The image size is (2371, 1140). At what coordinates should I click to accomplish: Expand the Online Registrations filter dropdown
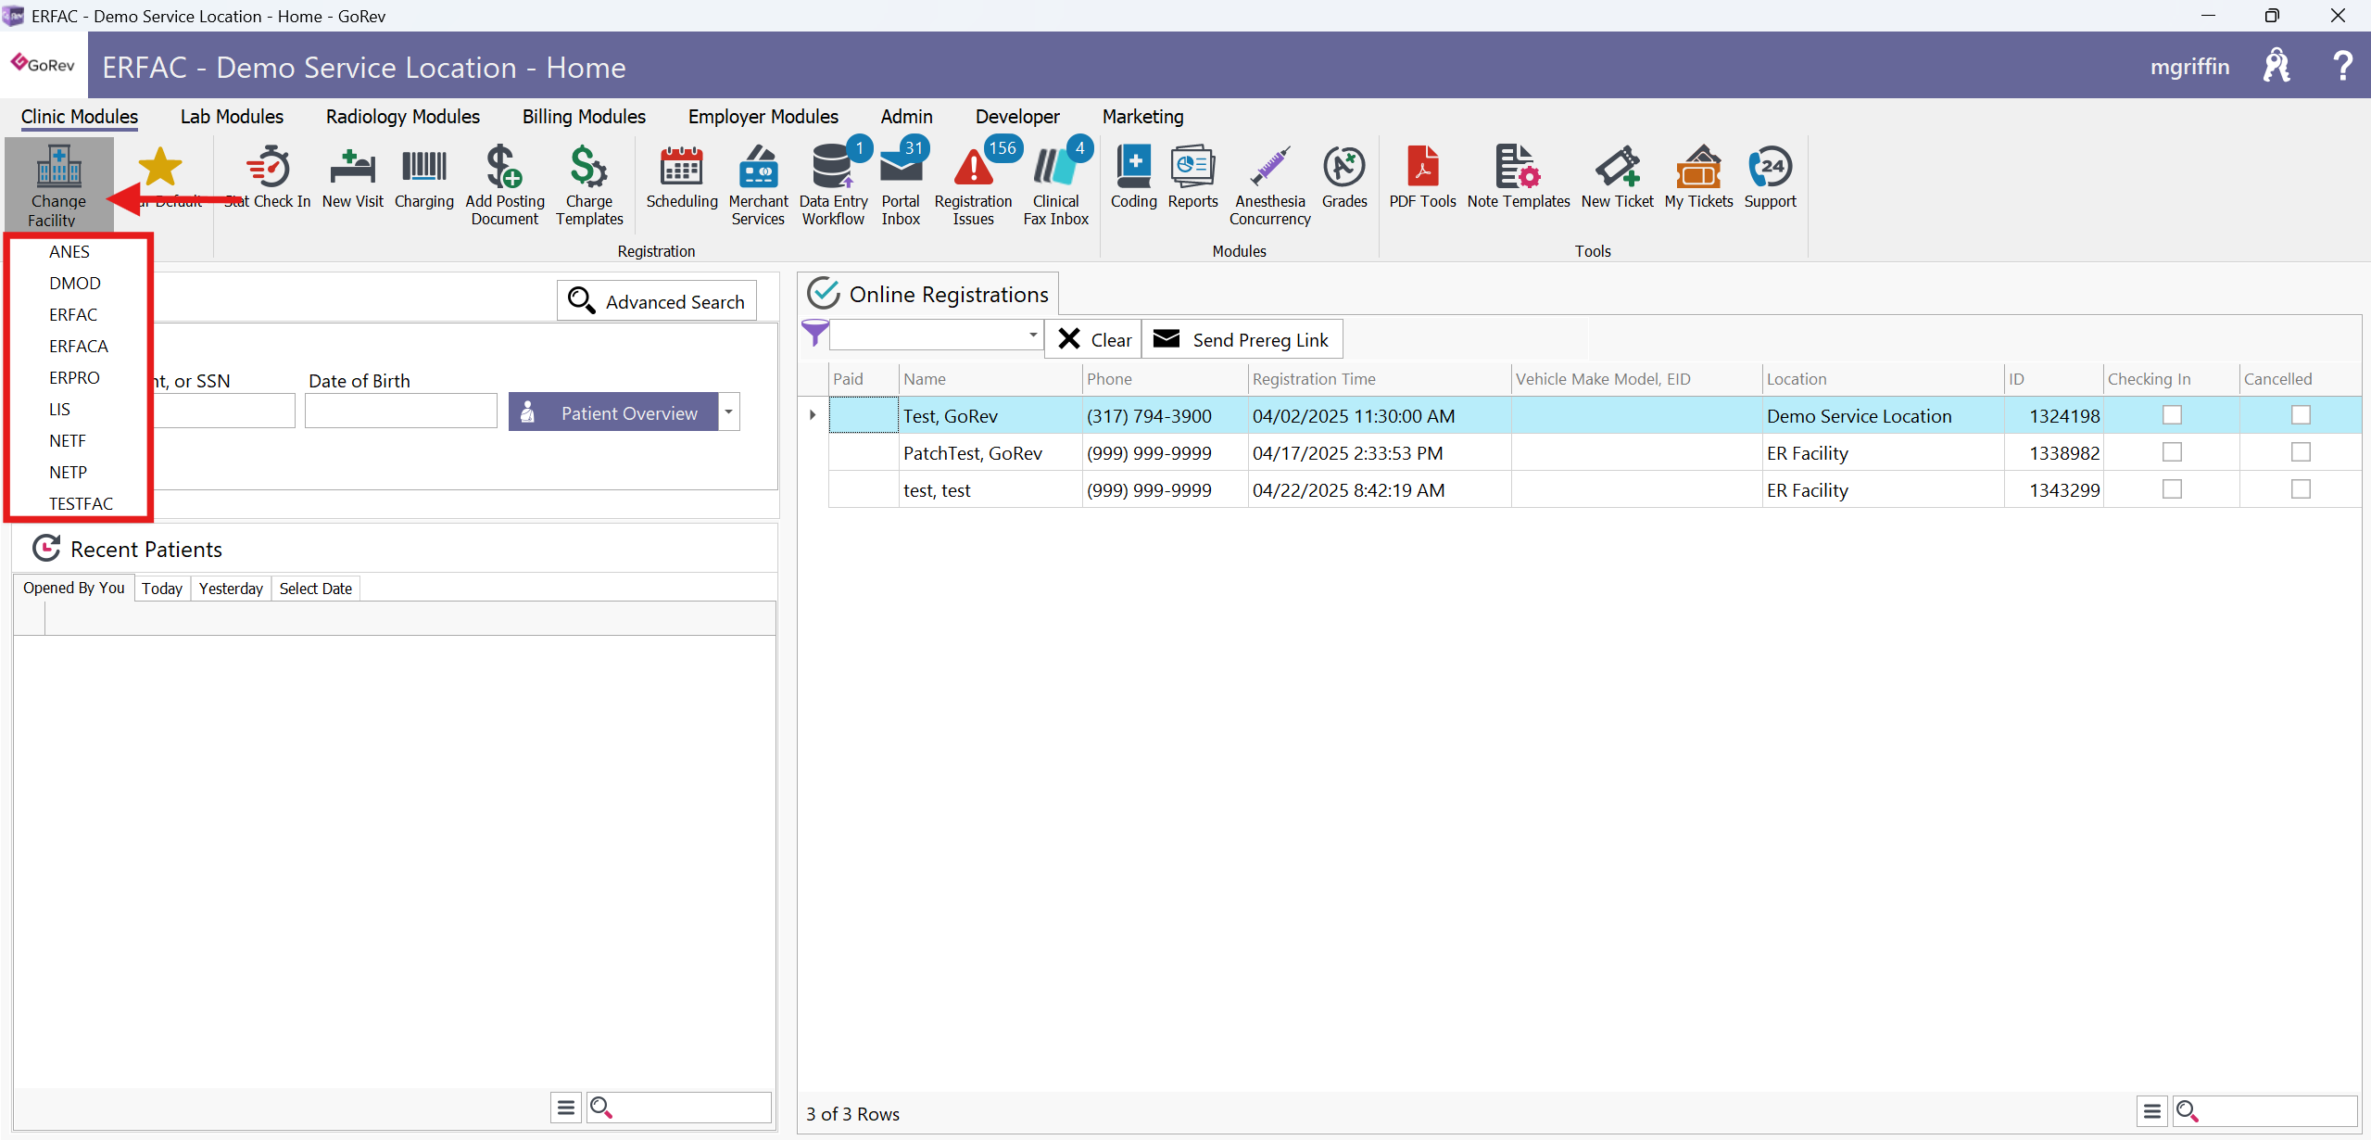[x=1033, y=335]
